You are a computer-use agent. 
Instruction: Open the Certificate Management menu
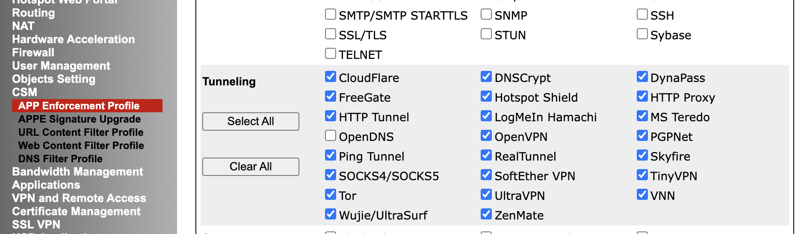point(76,211)
